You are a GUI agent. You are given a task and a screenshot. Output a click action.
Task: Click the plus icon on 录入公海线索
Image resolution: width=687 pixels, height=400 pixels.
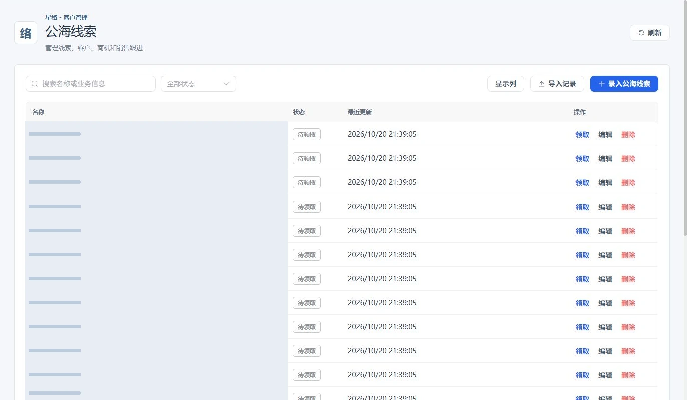point(602,84)
